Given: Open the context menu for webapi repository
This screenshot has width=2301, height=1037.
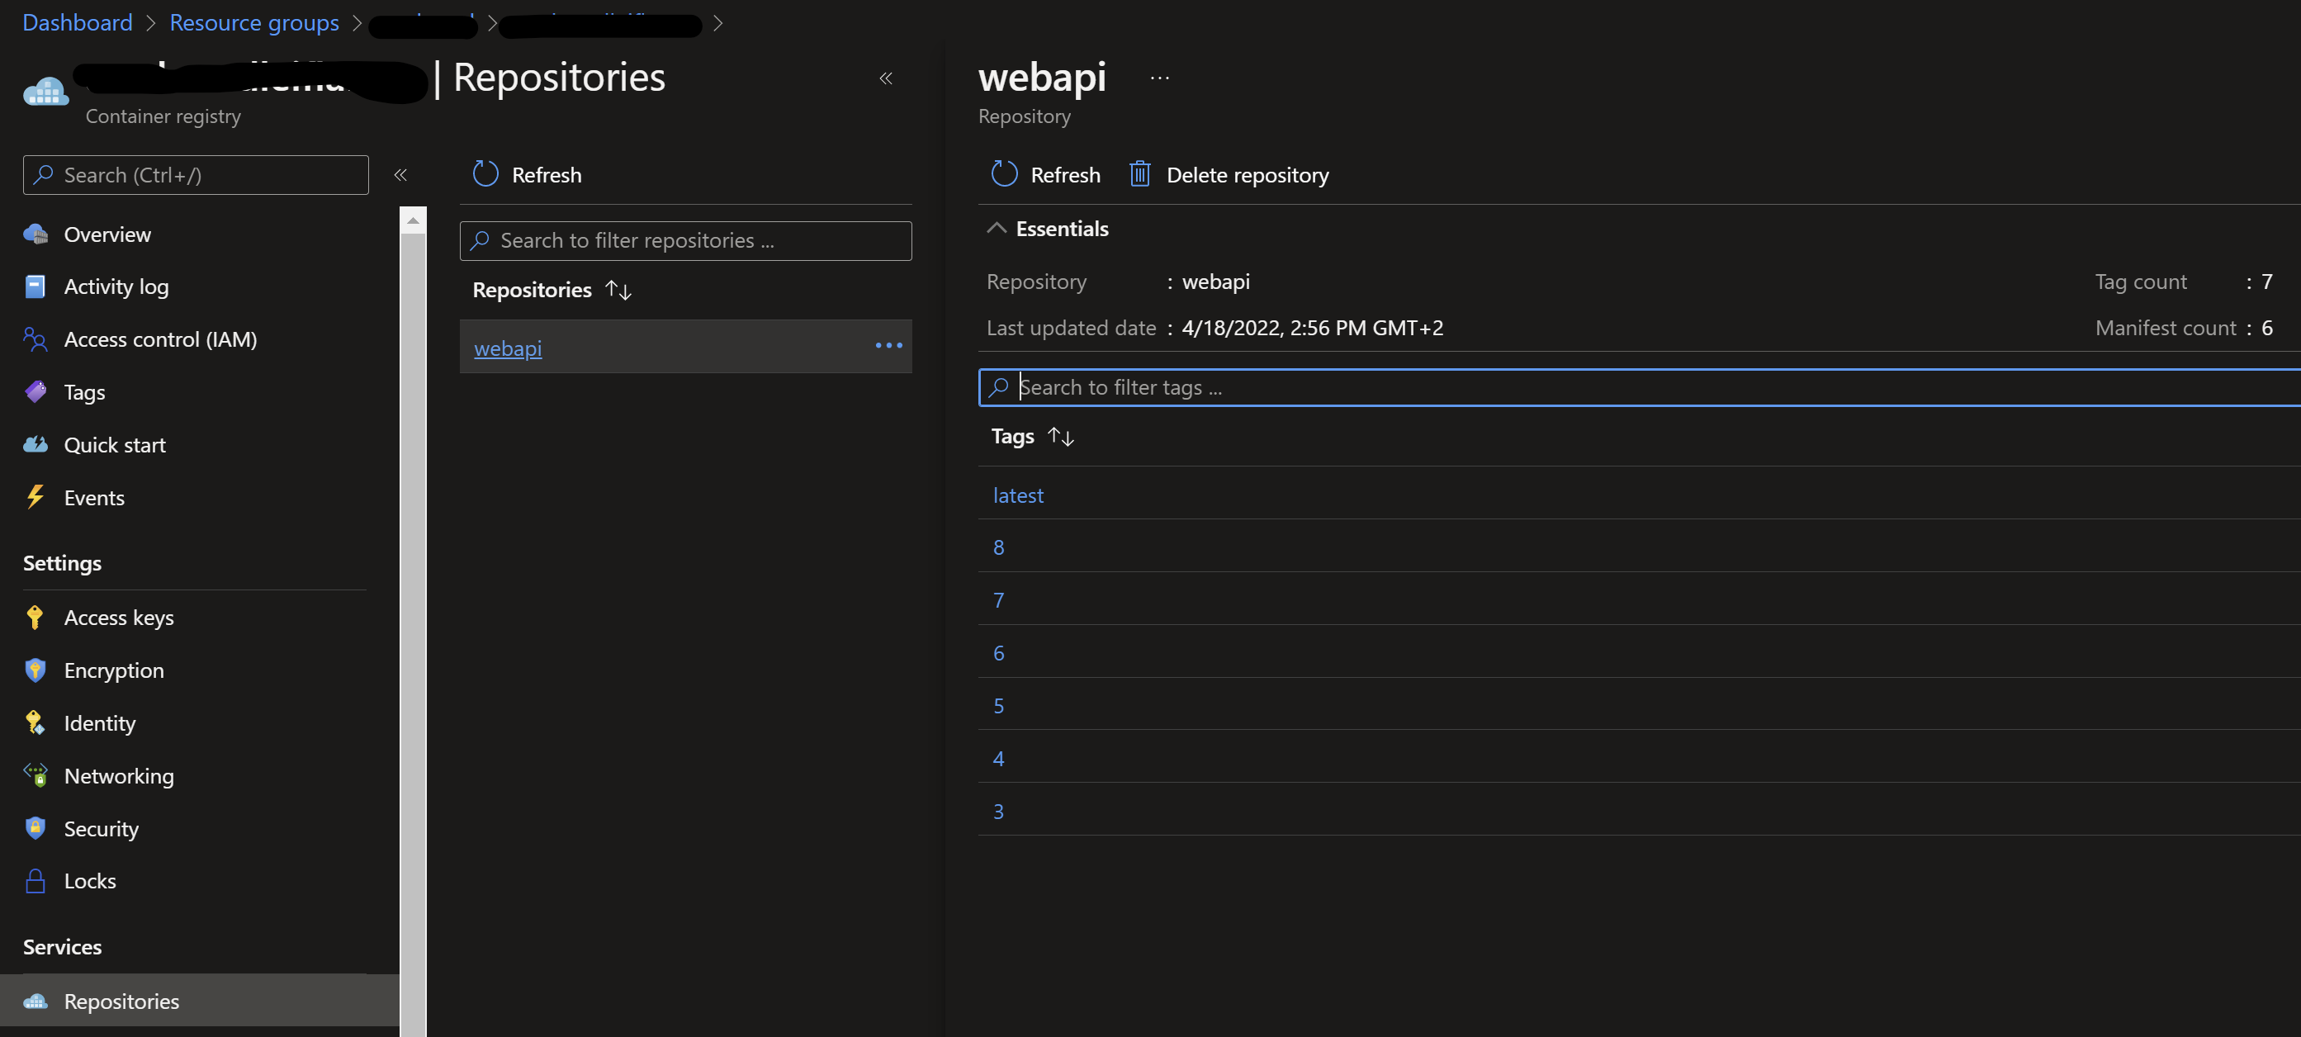Looking at the screenshot, I should pyautogui.click(x=889, y=347).
